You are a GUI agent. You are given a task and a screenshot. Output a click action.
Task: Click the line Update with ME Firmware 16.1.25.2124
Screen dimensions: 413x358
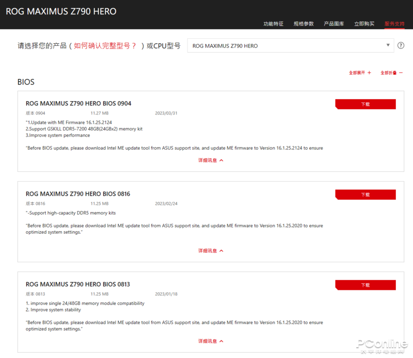[x=69, y=122]
